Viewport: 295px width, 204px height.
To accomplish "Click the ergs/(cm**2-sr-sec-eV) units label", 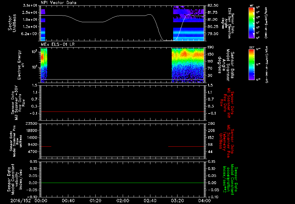I will pyautogui.click(x=266, y=64).
